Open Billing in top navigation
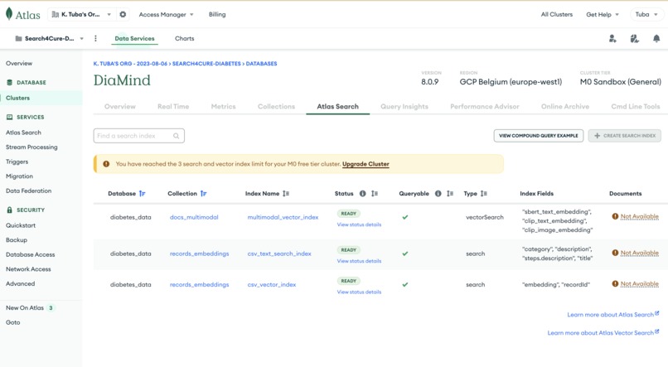Viewport: 668px width, 367px height. point(217,14)
